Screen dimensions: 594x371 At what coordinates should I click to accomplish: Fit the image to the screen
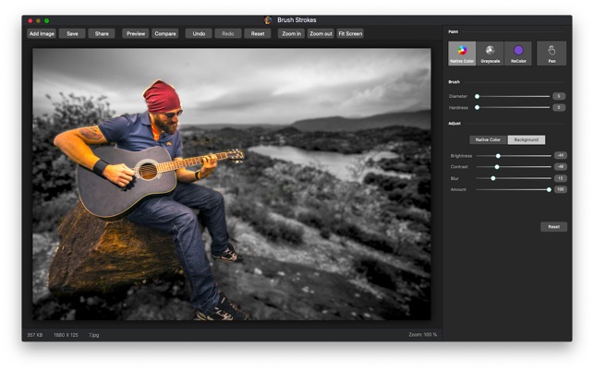[350, 33]
